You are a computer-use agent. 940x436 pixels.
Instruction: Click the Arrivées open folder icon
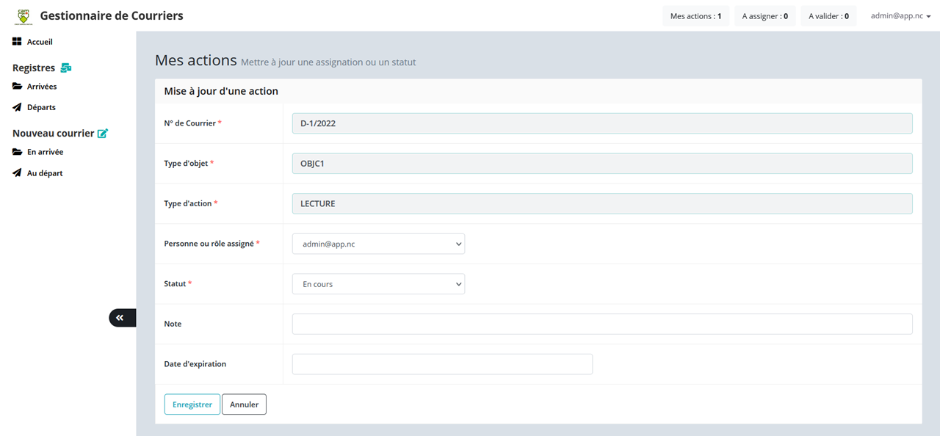pos(17,87)
